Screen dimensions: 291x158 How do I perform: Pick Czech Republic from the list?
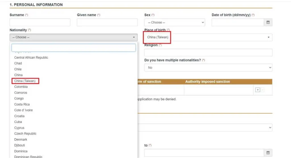[25, 134]
